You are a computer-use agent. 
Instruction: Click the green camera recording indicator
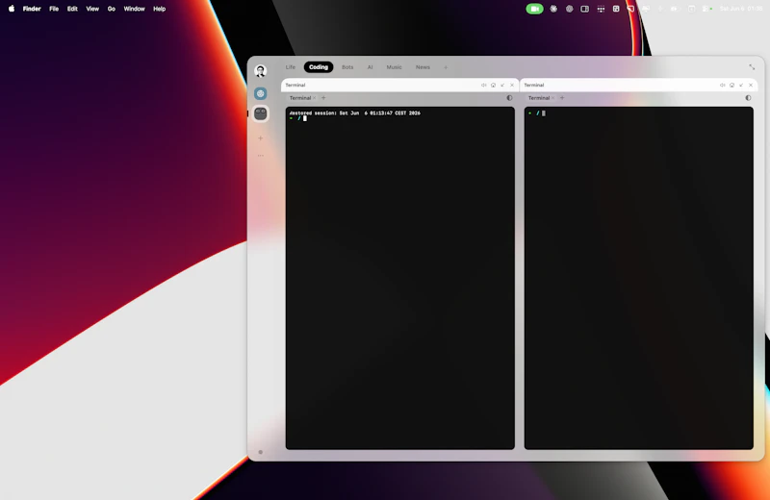[534, 9]
